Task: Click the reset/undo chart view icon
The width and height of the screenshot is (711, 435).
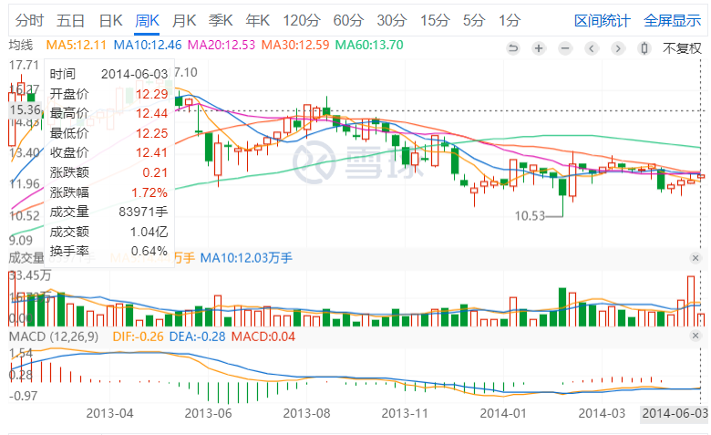Action: click(x=514, y=48)
